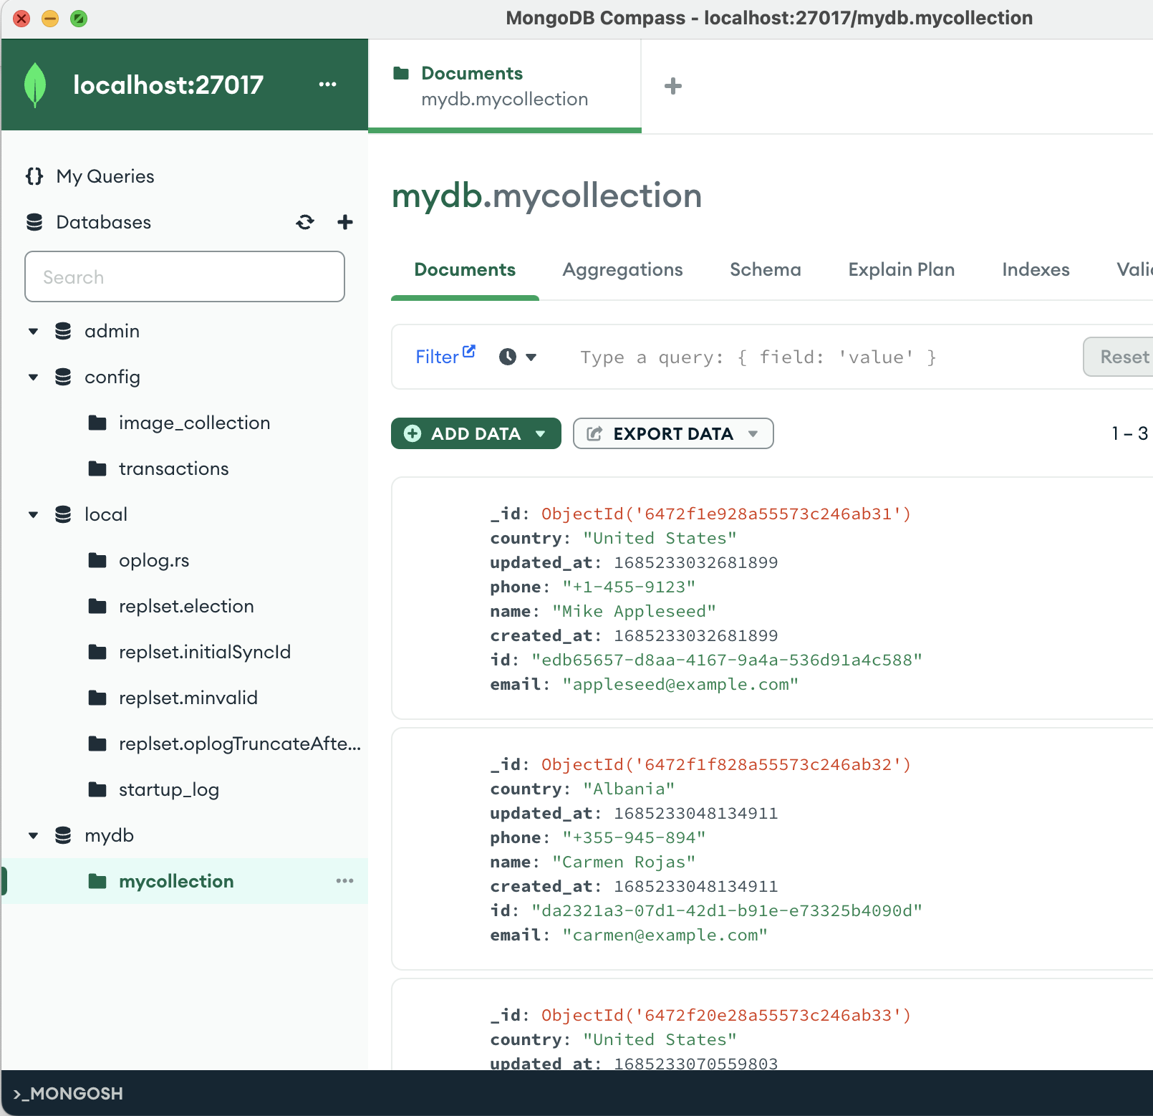Open mycollection options ellipsis menu

click(x=344, y=881)
